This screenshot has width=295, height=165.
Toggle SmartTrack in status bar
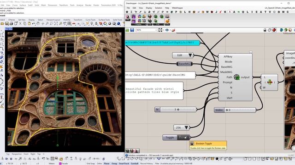point(124,164)
